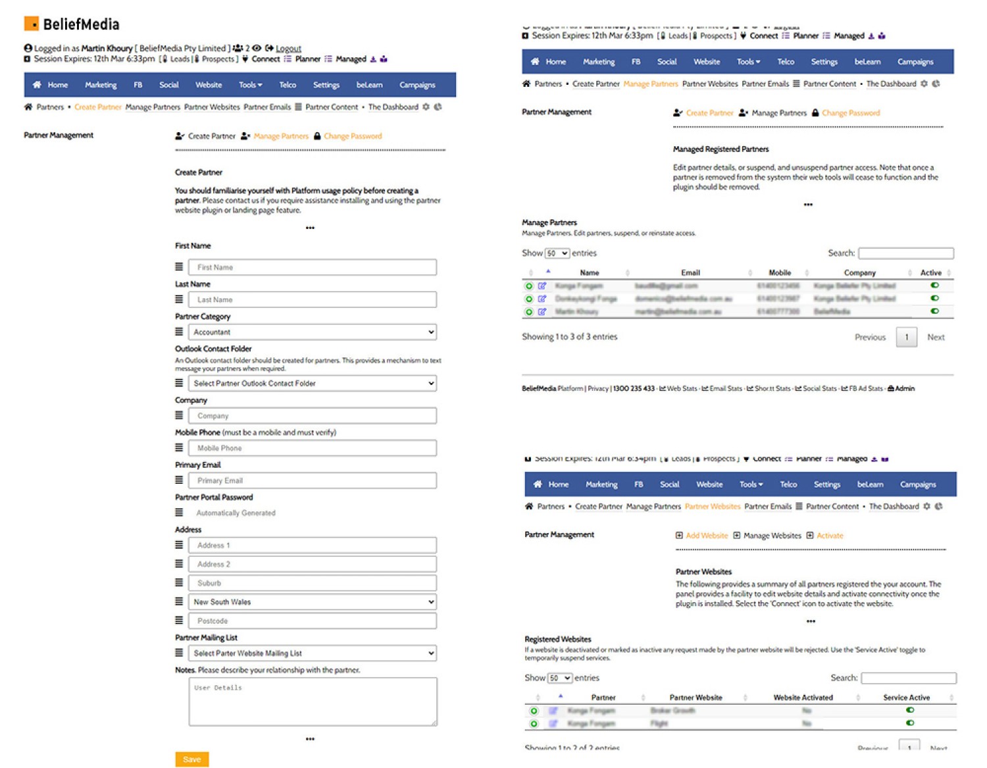Click the Create Partner user-plus icon
The image size is (987, 768).
(180, 136)
